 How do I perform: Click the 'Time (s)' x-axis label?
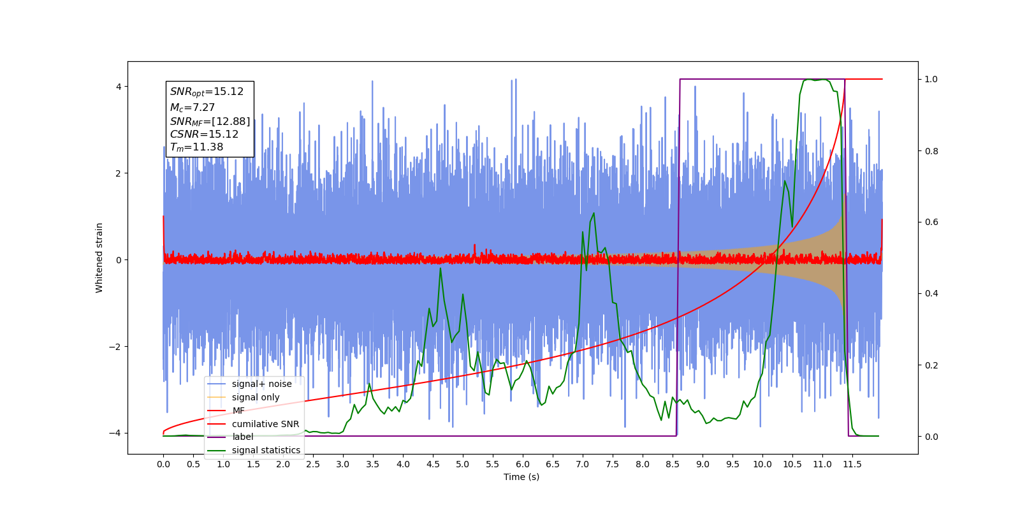click(x=521, y=477)
